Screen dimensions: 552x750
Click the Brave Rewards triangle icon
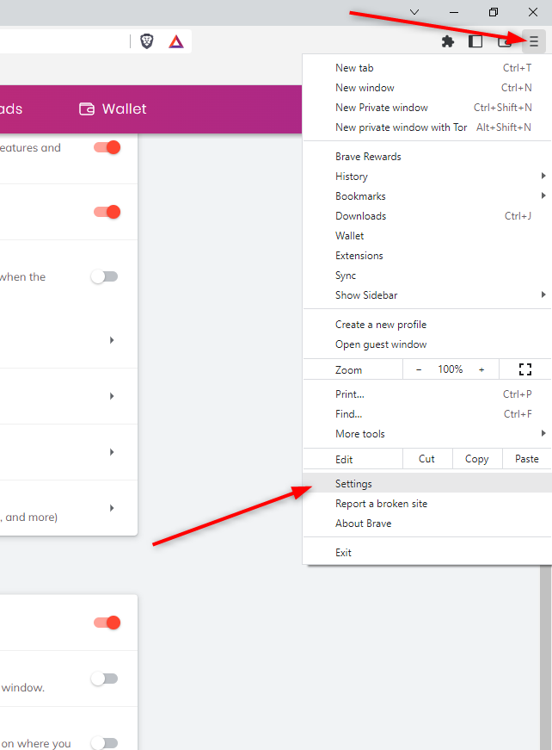click(x=176, y=41)
